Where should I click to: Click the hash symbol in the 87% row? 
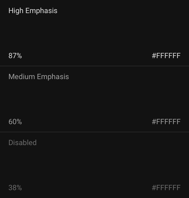(154, 56)
